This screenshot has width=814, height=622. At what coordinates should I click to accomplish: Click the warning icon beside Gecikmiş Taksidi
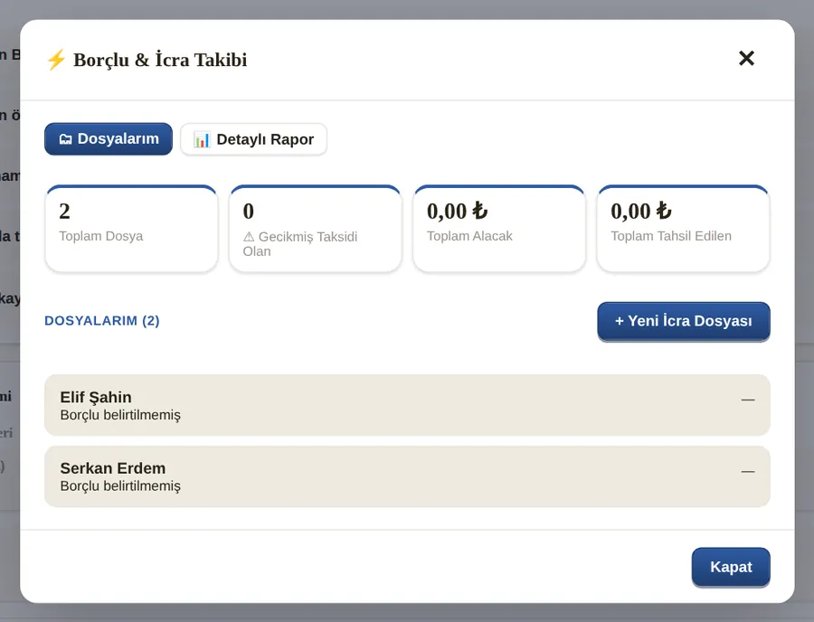tap(249, 237)
